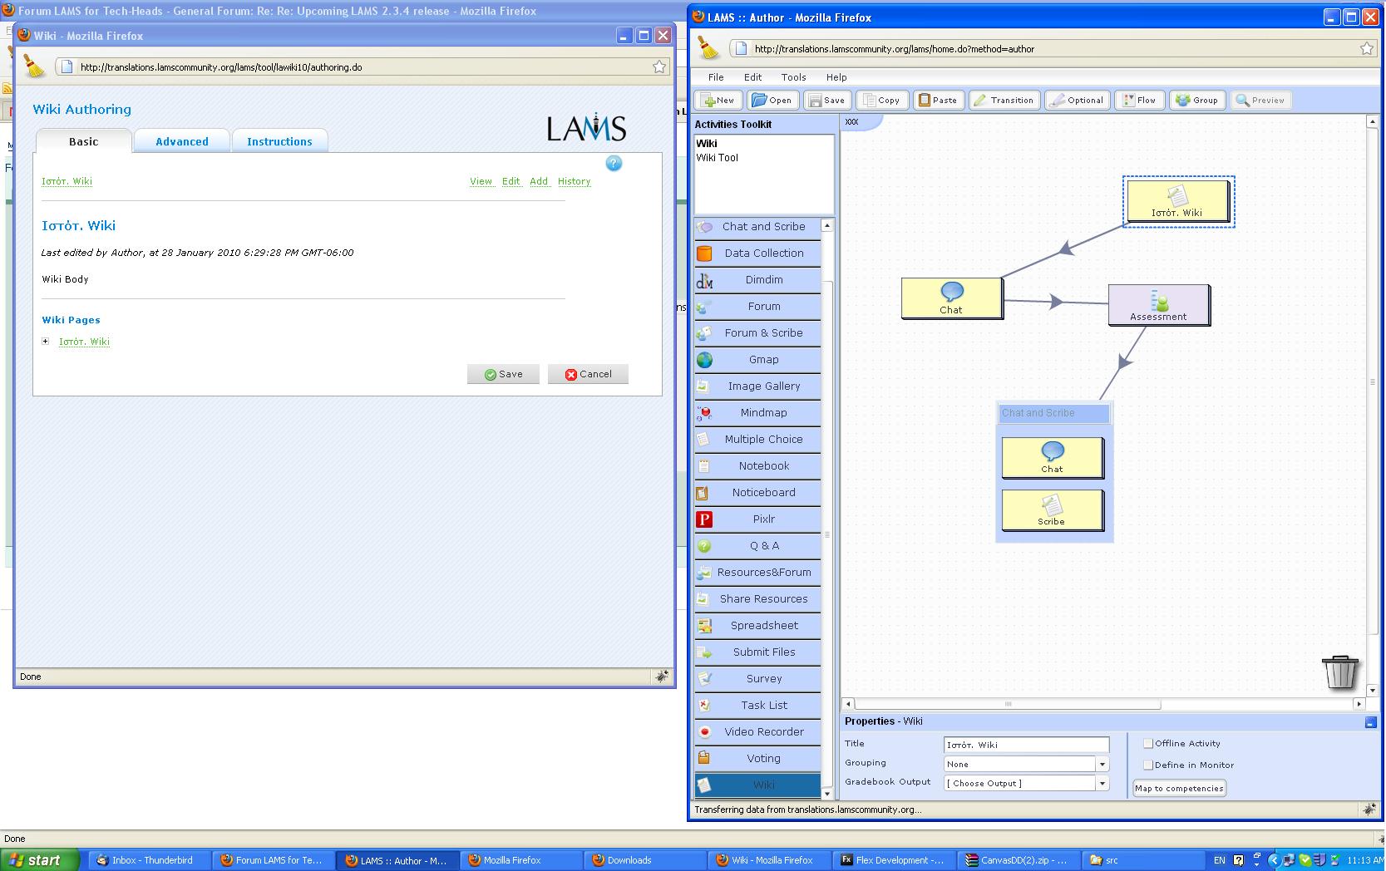This screenshot has height=871, width=1386.
Task: Click the blue help question mark icon
Action: tap(614, 164)
